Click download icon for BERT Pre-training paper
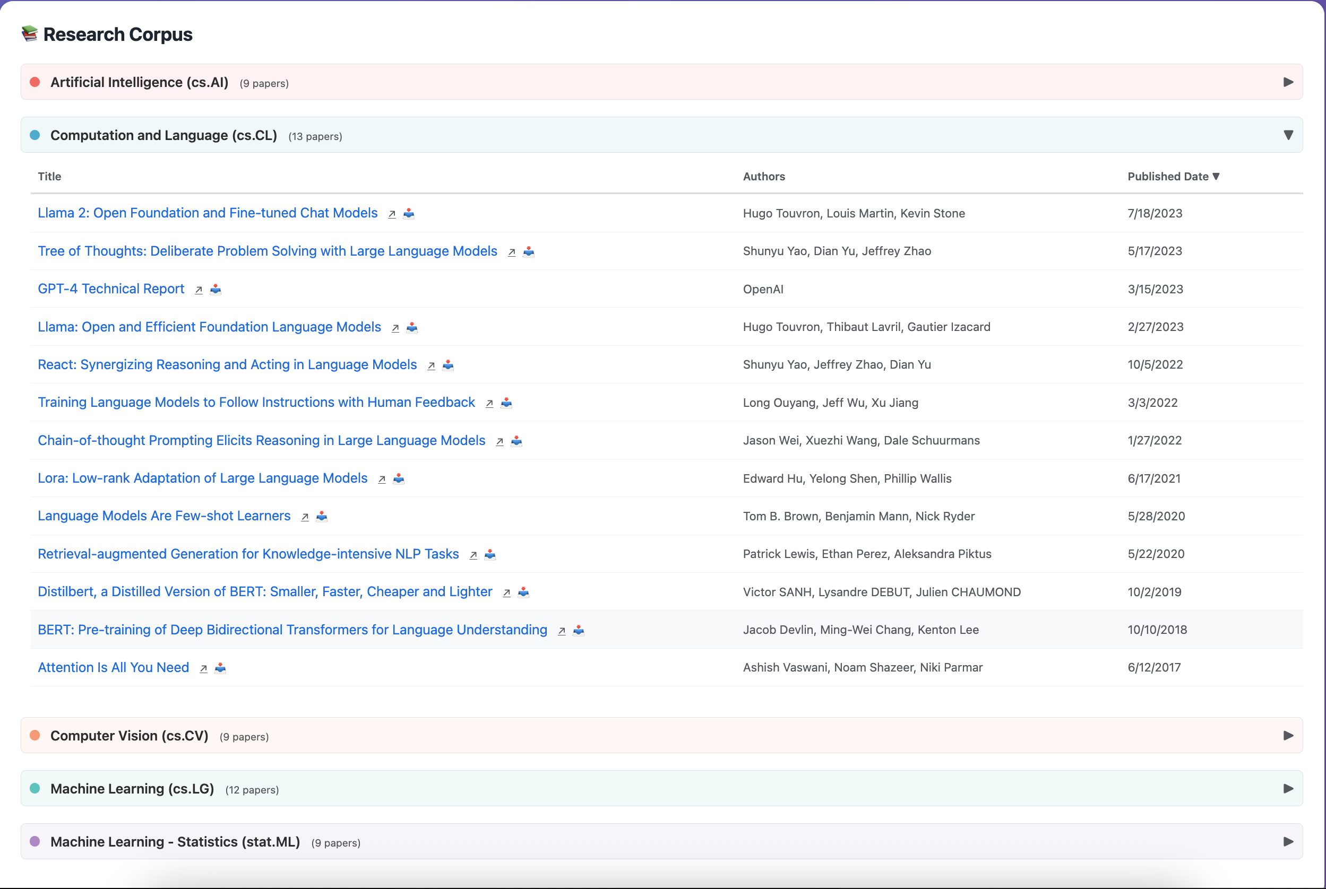 tap(578, 631)
